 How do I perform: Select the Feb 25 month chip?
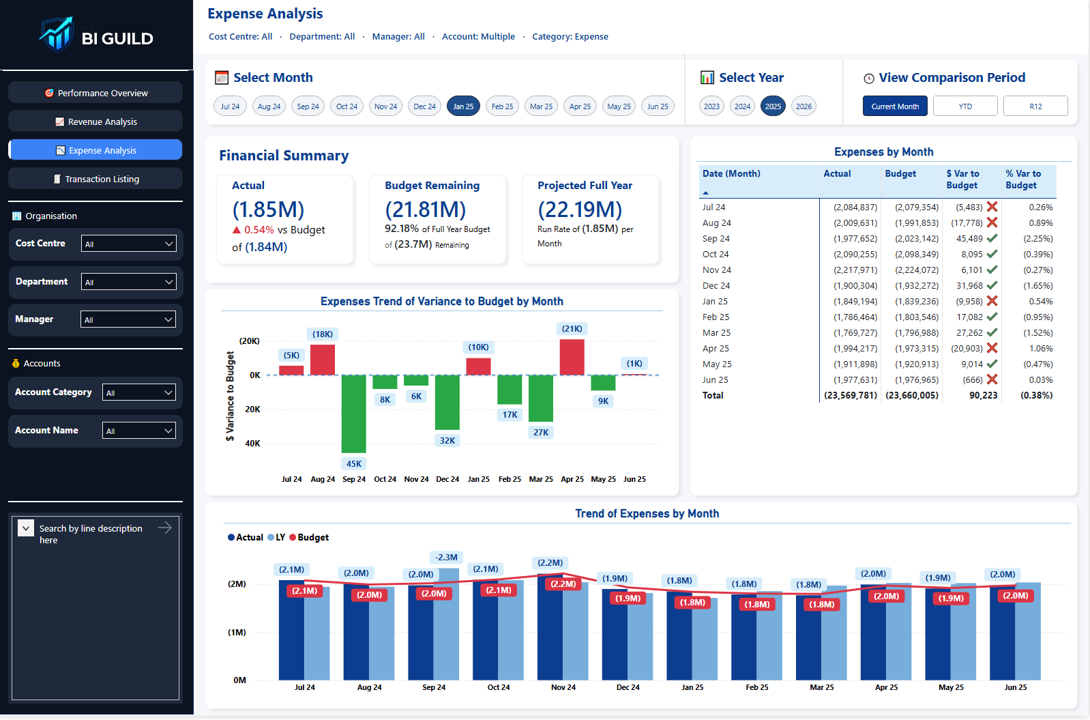(502, 106)
